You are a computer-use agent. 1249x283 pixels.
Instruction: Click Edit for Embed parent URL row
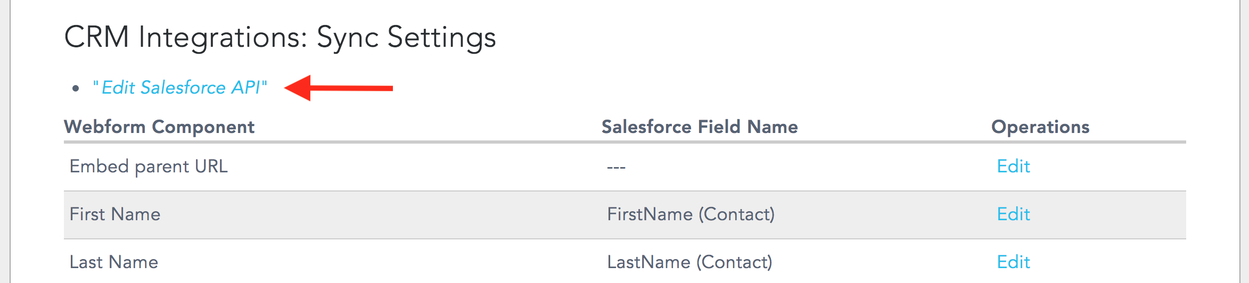[x=1013, y=167]
